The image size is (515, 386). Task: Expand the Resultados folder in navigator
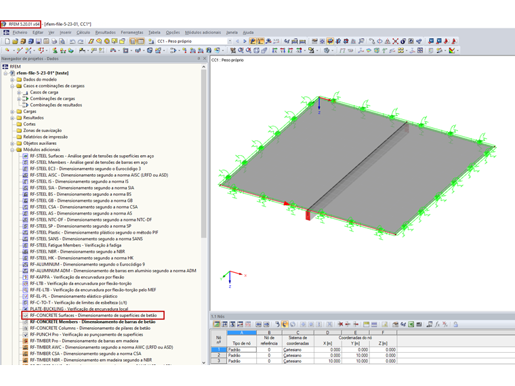click(x=12, y=118)
